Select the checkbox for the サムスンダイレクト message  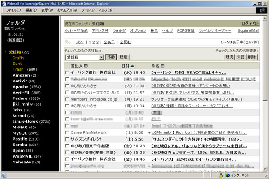click(67, 140)
